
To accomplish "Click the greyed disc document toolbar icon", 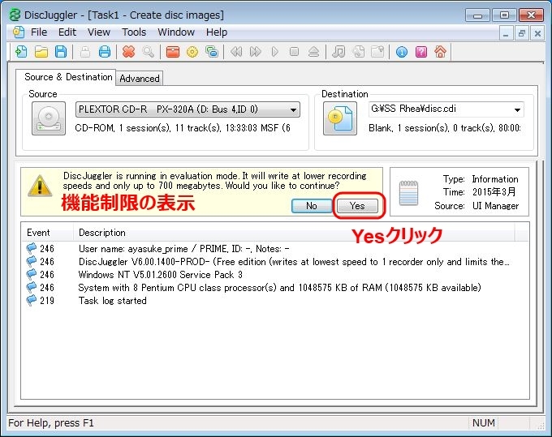I will (x=358, y=52).
